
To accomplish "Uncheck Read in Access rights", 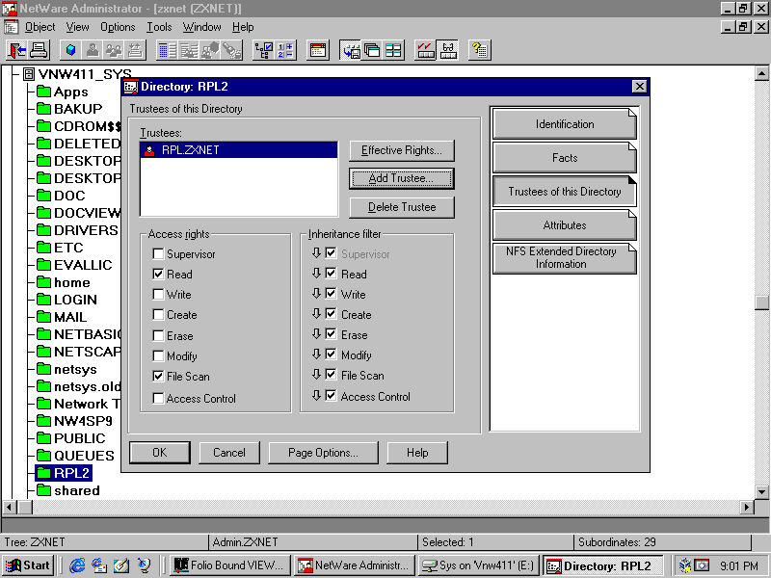I will click(158, 275).
